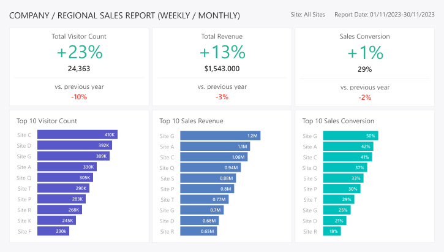The image size is (444, 252).
Task: Select the 25% conversion bar
Action: (337, 210)
